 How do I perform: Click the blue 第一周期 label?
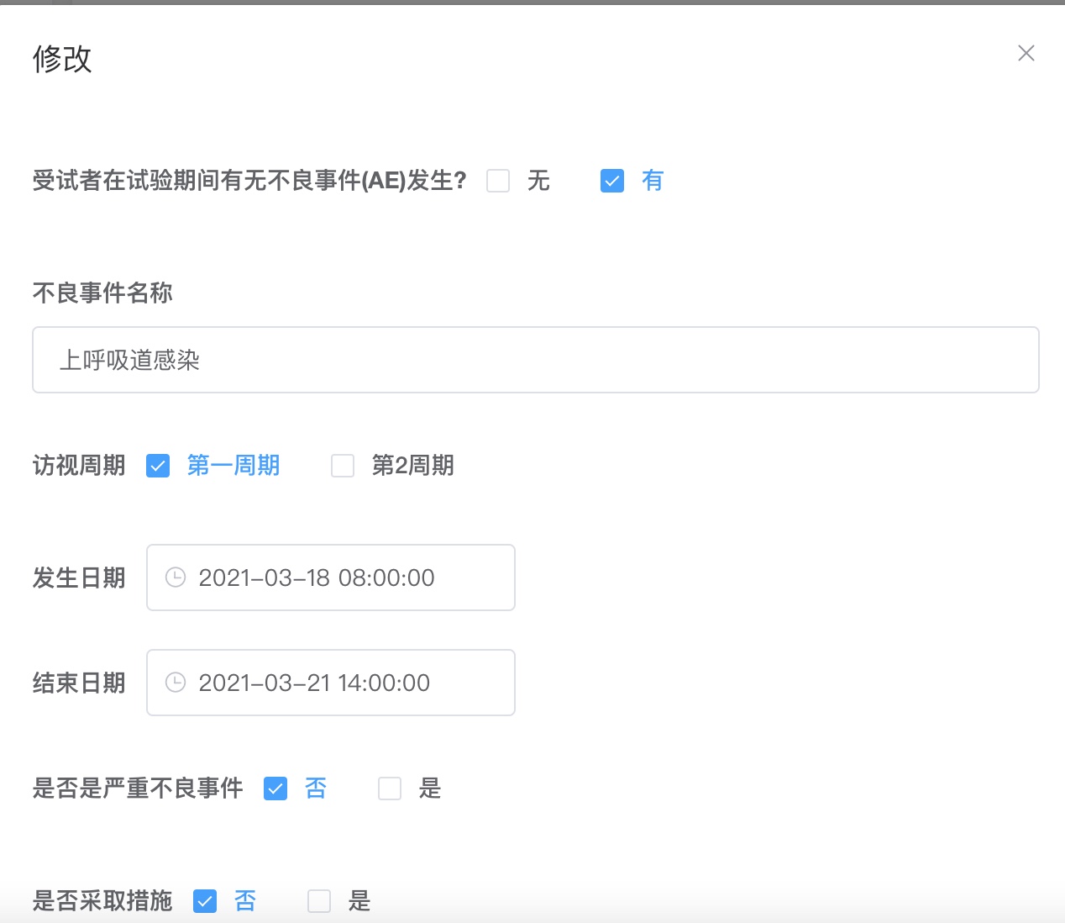pyautogui.click(x=233, y=466)
